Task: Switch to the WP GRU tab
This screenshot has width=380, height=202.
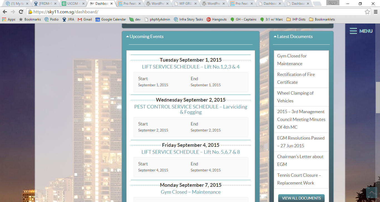Action: [x=186, y=4]
